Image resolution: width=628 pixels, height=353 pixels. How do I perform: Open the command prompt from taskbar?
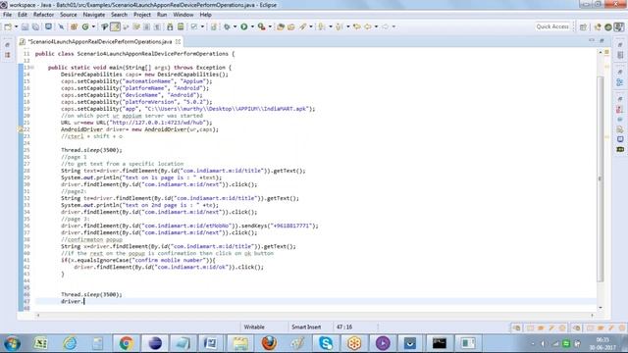click(440, 343)
